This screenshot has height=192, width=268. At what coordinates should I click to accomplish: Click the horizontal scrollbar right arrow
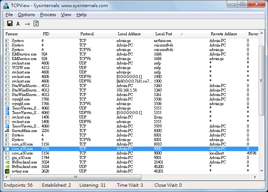click(255, 177)
